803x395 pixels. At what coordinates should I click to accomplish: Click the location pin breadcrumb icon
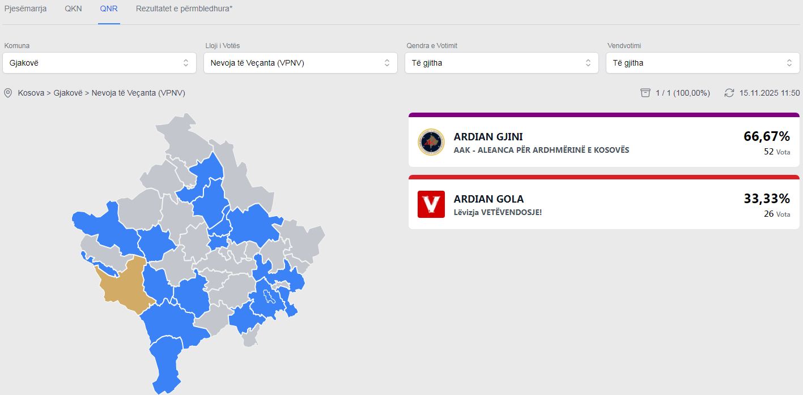(x=8, y=93)
